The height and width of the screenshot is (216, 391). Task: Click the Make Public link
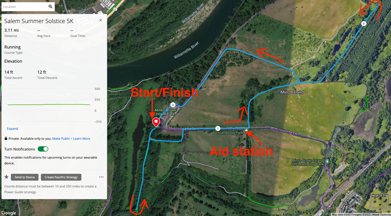coord(61,139)
